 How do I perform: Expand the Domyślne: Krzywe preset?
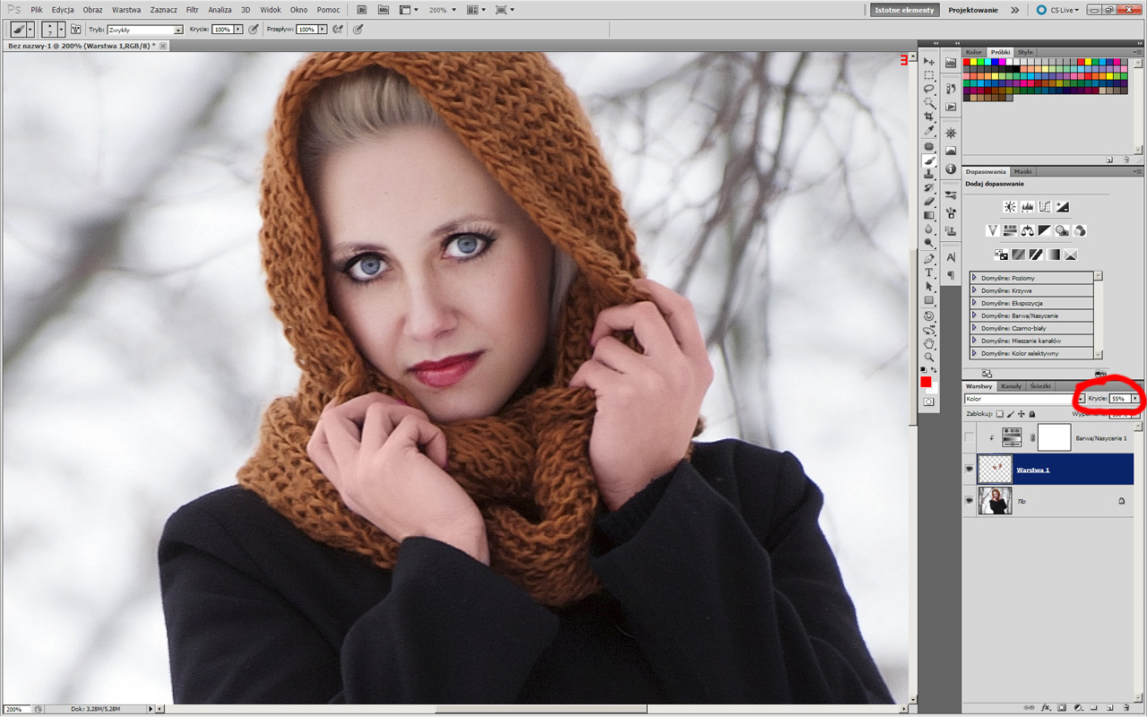[974, 290]
